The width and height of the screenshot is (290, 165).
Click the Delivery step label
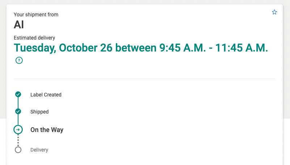[x=39, y=150]
